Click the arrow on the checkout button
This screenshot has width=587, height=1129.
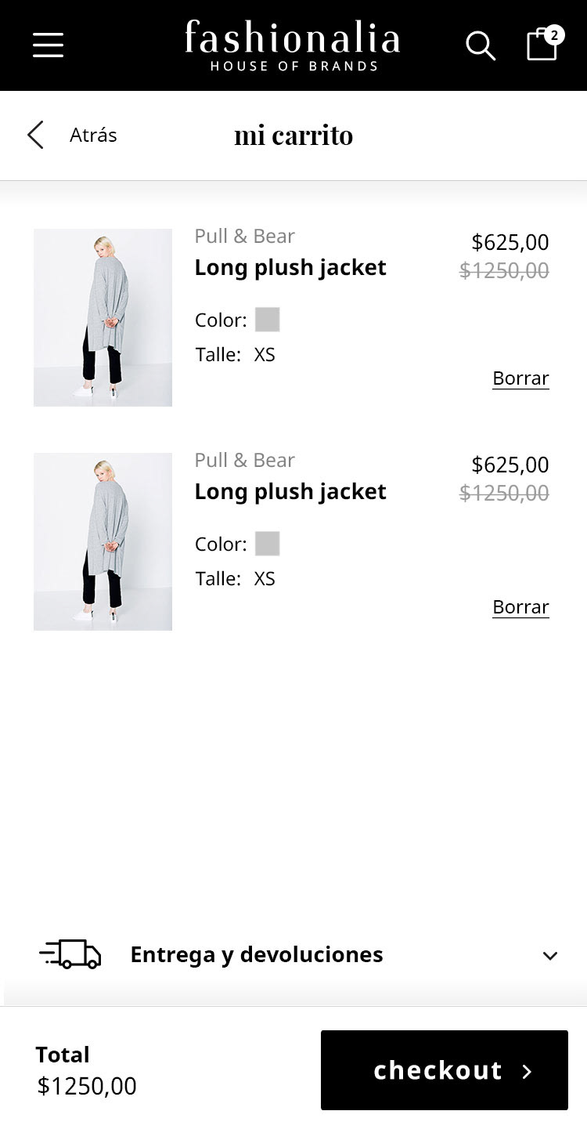coord(527,1071)
